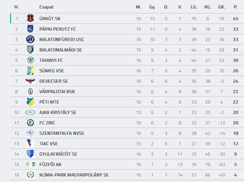Open the Balatonalmádi SE team link
Viewport: 244px width, 182px height.
pos(60,50)
